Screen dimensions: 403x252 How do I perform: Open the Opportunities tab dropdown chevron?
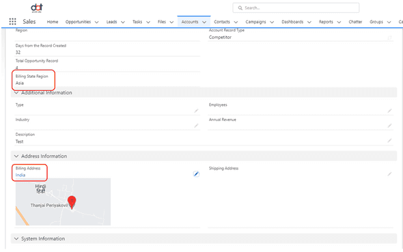pos(96,22)
